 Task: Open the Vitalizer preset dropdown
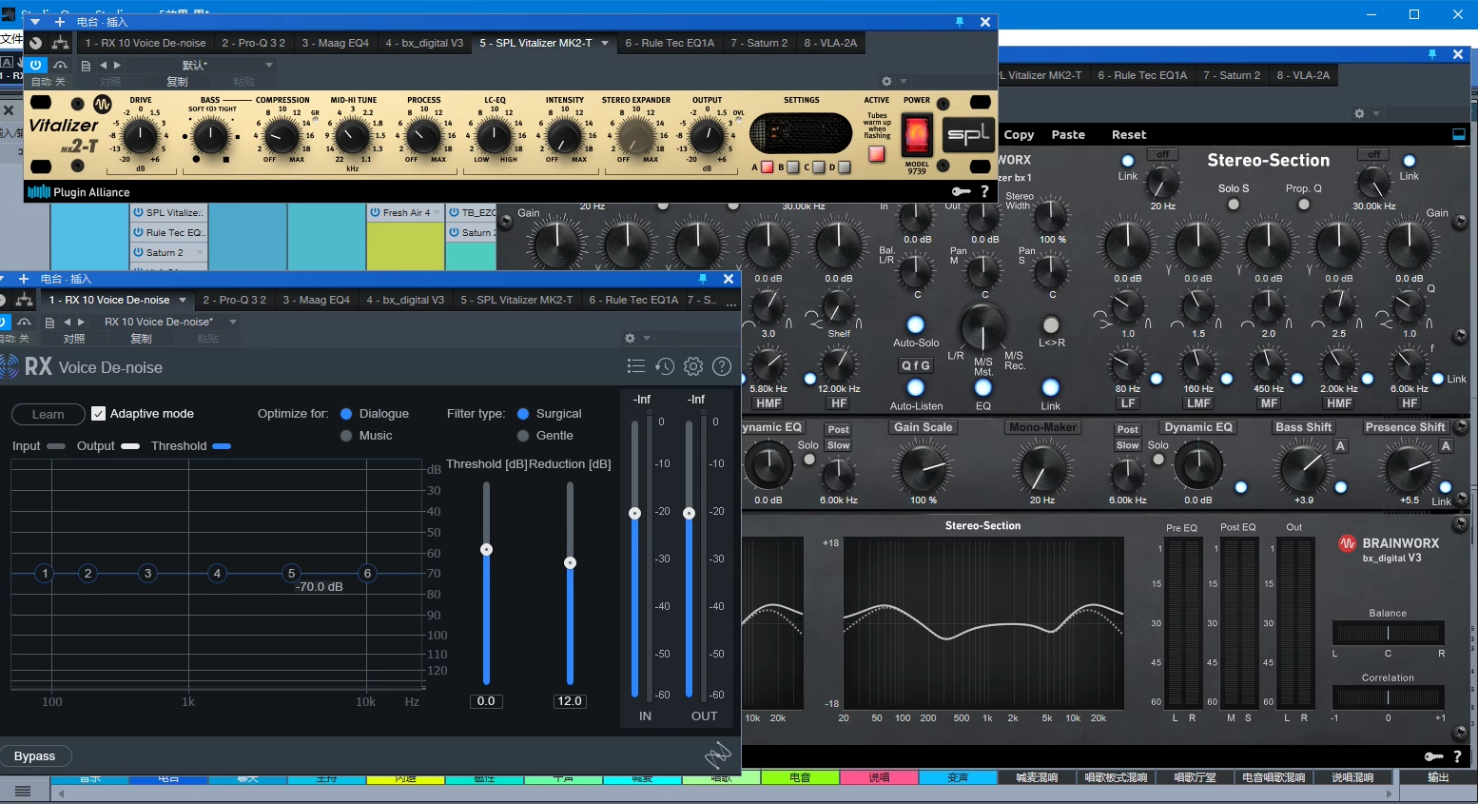269,66
